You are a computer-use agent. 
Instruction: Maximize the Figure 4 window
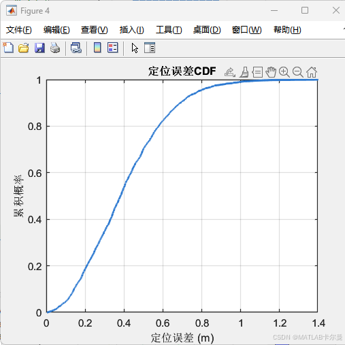coord(305,10)
